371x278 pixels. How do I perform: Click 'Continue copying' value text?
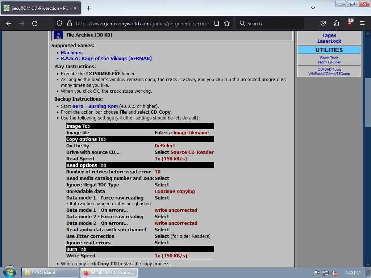175,191
